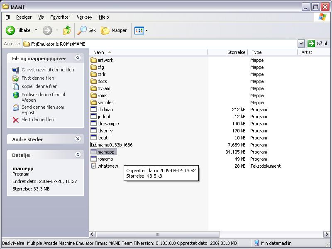Screen dimensions: 332x249
Task: Select the roms folder icon
Action: 94,95
